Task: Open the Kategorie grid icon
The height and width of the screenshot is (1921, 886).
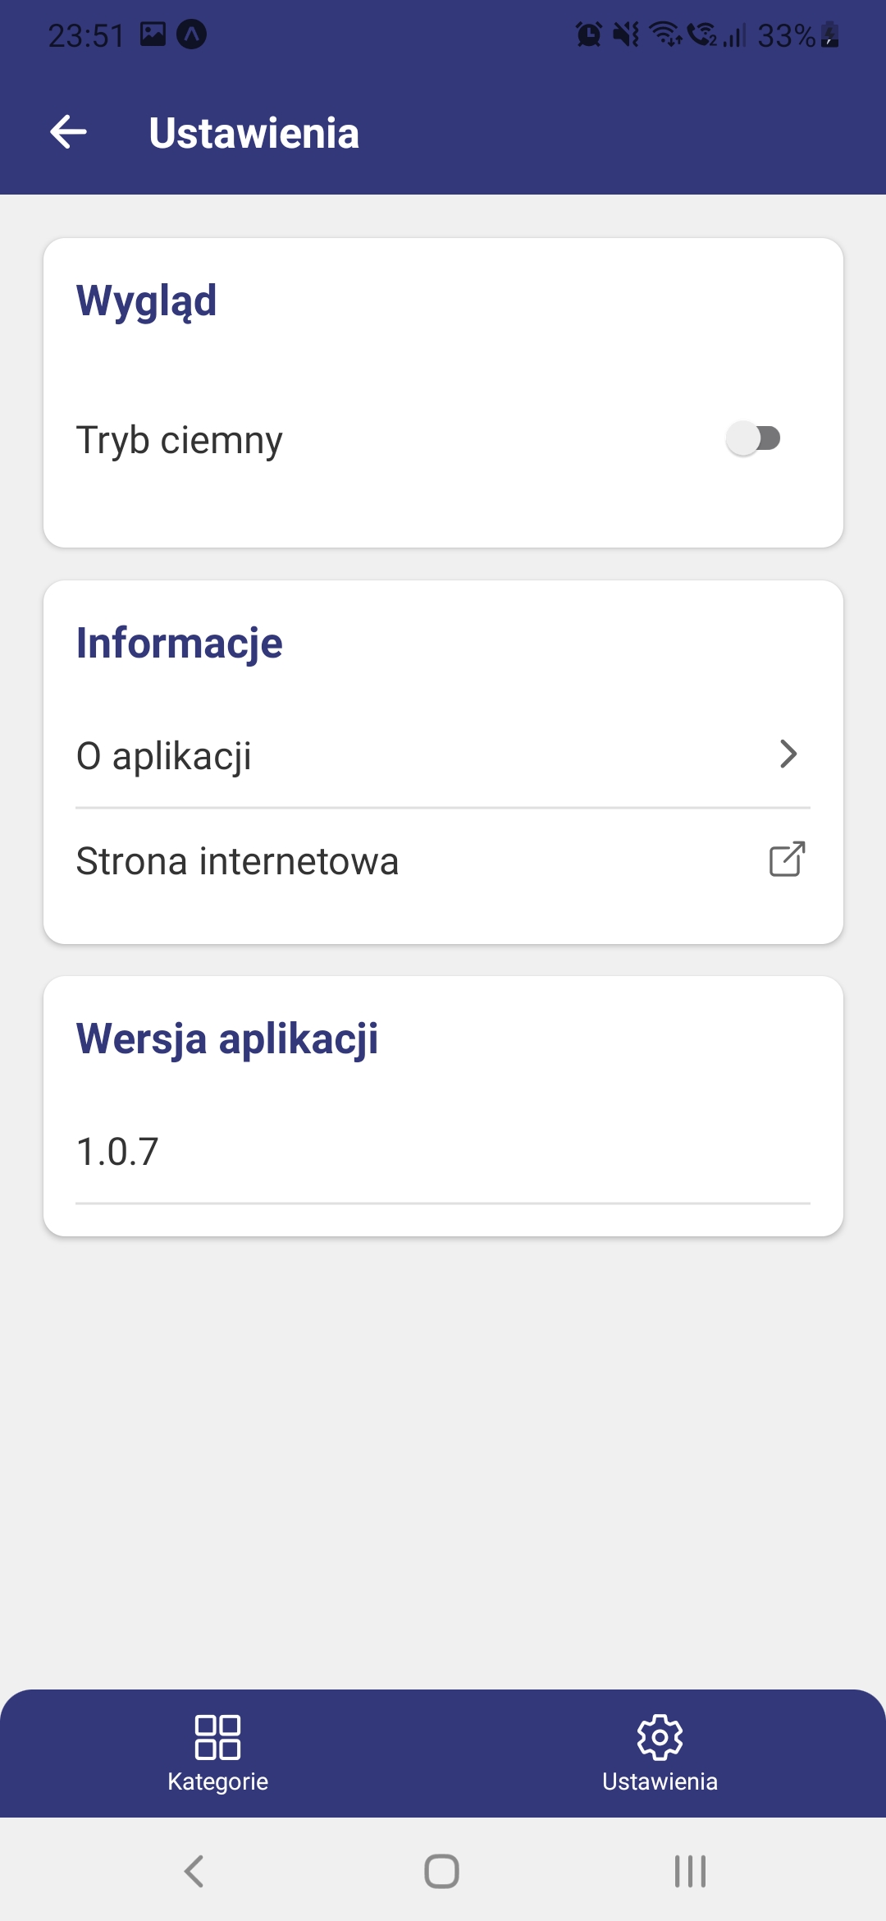Action: coord(217,1737)
